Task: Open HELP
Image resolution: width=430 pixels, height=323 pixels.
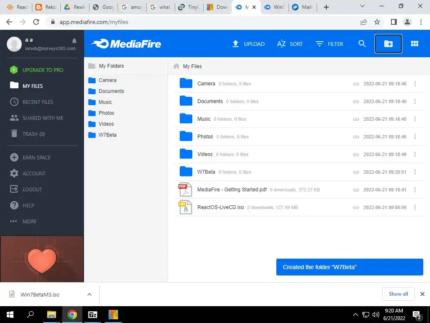Action: tap(22, 205)
